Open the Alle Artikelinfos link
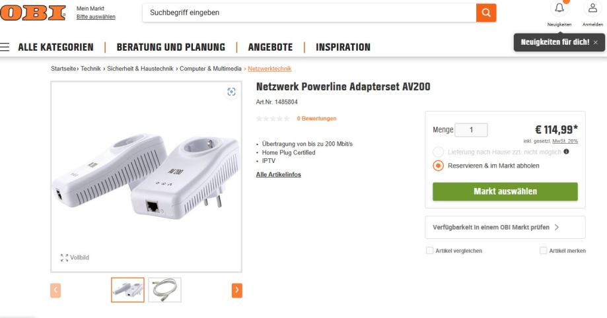Image resolution: width=607 pixels, height=318 pixels. point(278,174)
